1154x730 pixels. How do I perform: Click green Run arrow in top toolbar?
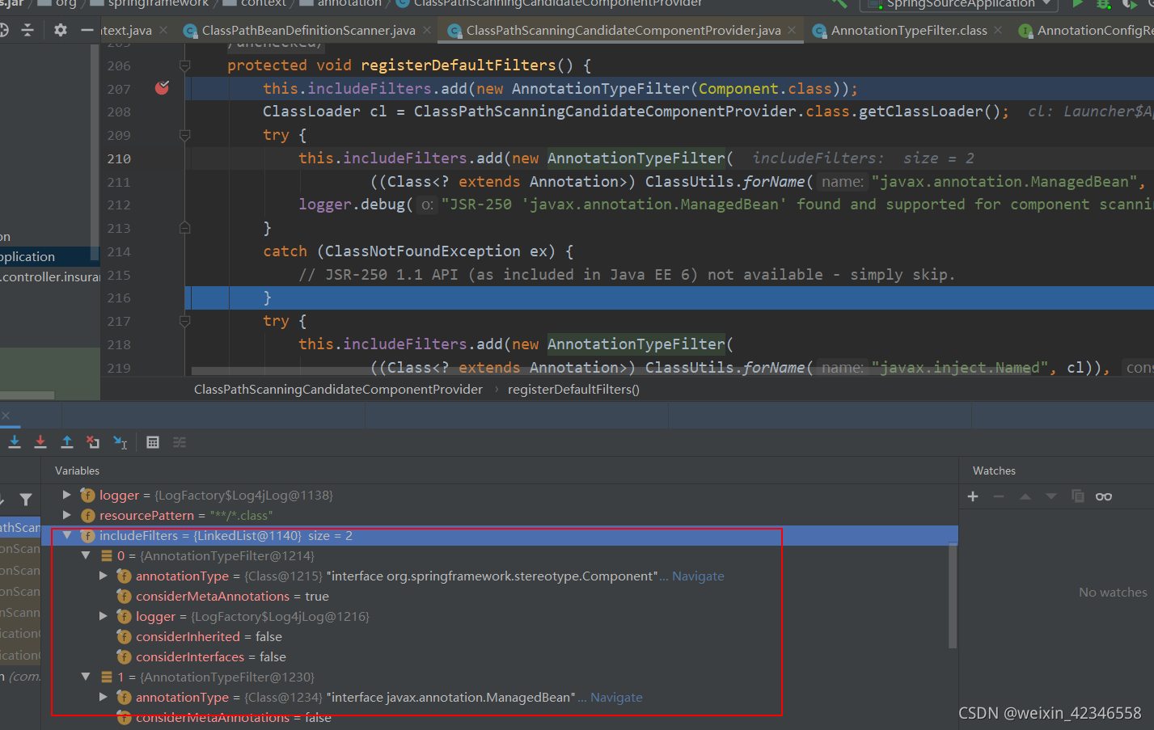[x=1077, y=4]
